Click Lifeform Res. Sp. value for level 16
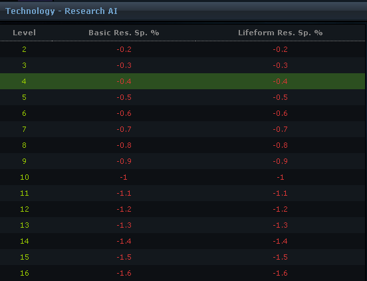Image resolution: width=367 pixels, height=281 pixels. click(280, 273)
